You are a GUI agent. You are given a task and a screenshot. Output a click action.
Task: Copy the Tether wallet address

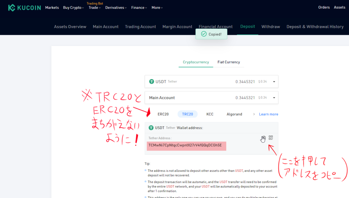pos(263,138)
